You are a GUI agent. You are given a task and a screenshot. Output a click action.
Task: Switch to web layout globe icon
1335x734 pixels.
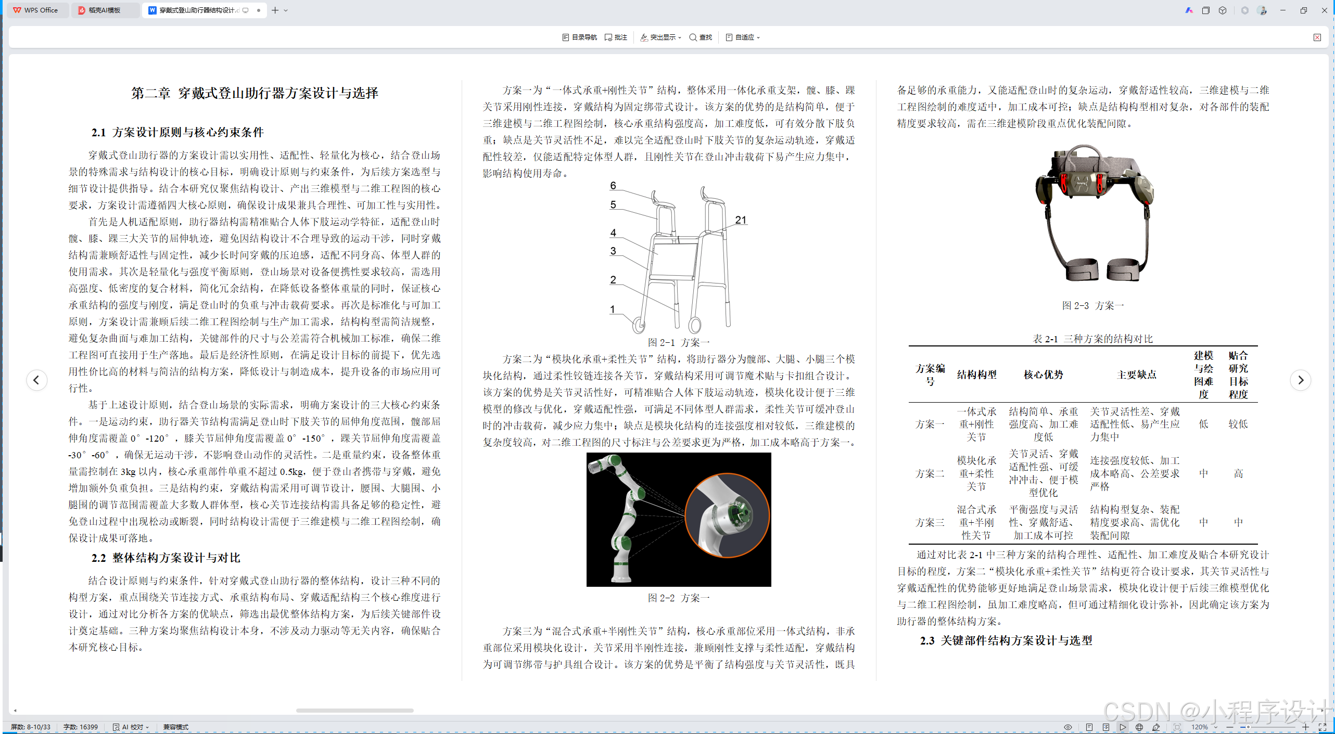click(x=1139, y=727)
